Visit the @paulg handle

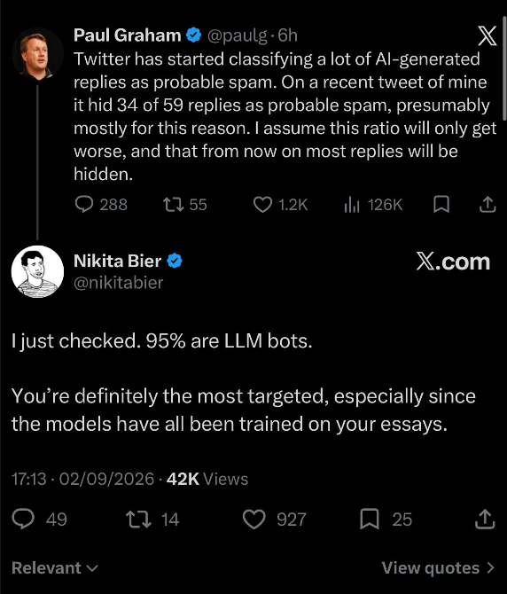click(237, 35)
